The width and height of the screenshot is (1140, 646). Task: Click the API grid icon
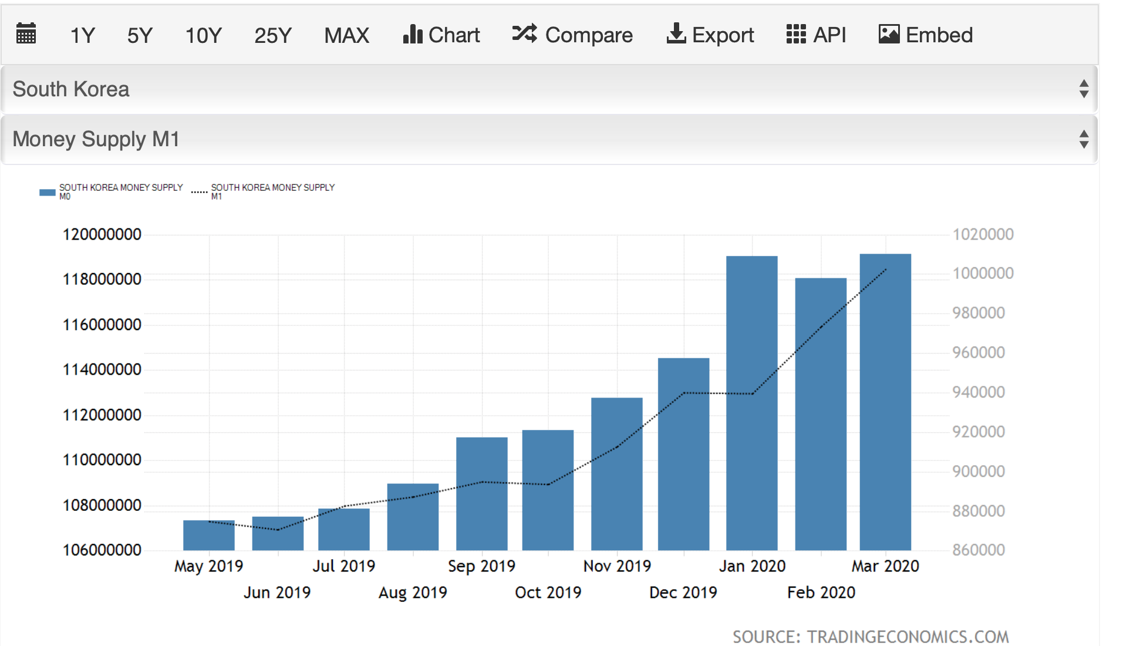tap(796, 35)
